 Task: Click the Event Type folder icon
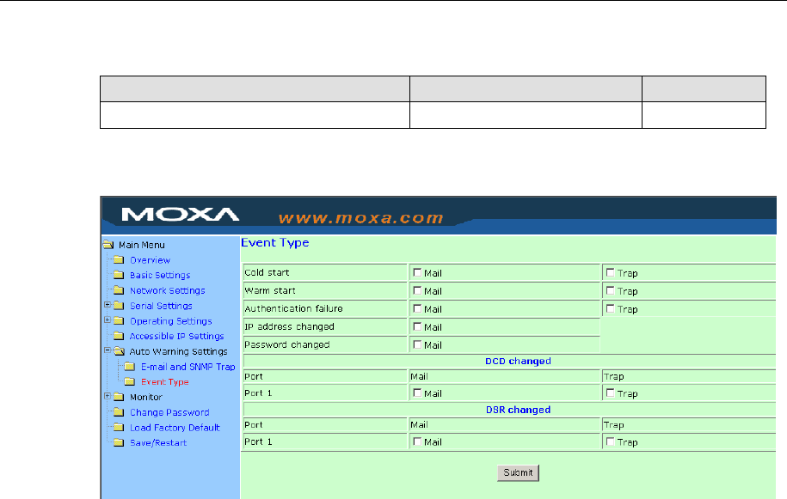click(130, 381)
